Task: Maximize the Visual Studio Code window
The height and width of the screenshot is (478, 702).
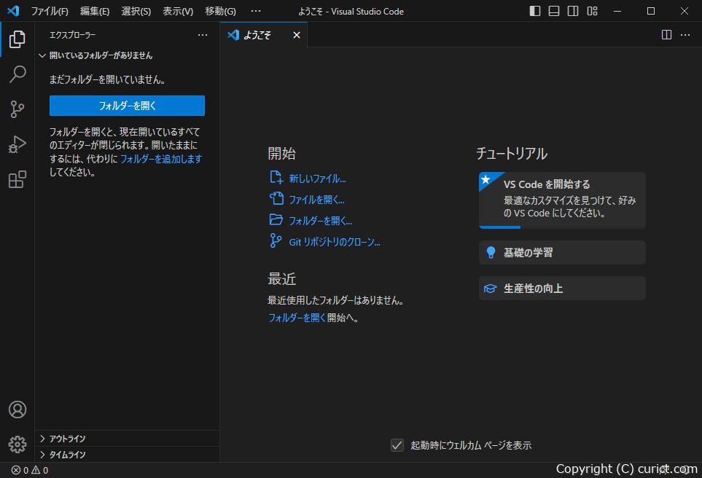Action: pyautogui.click(x=651, y=11)
